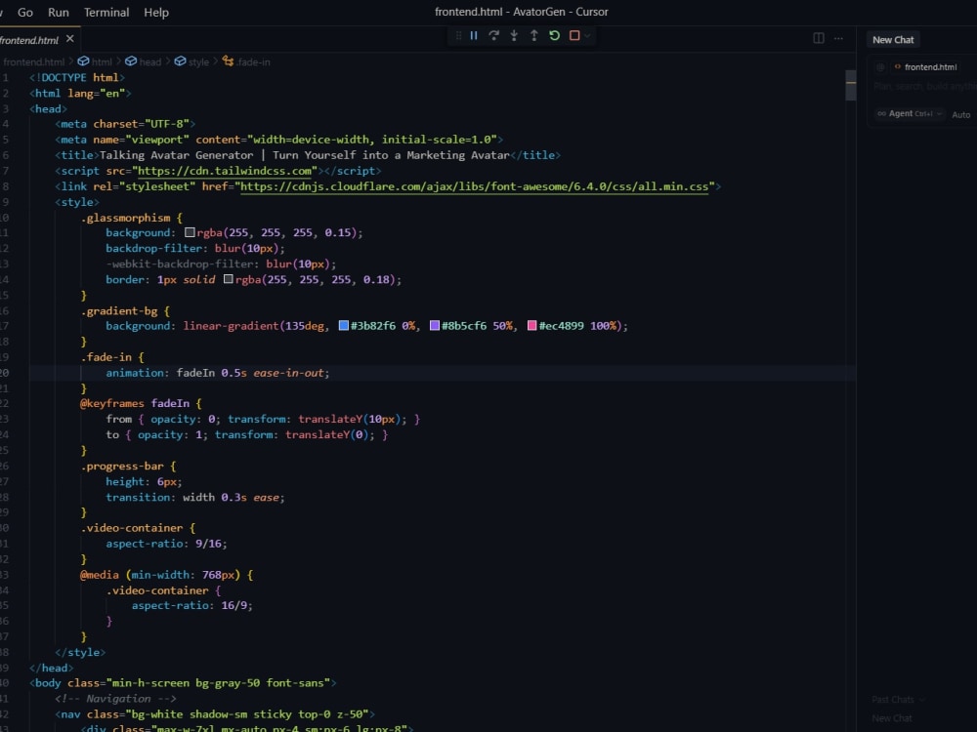Click the editor vertical scrollbar thumb
This screenshot has height=732, width=977.
pos(851,85)
